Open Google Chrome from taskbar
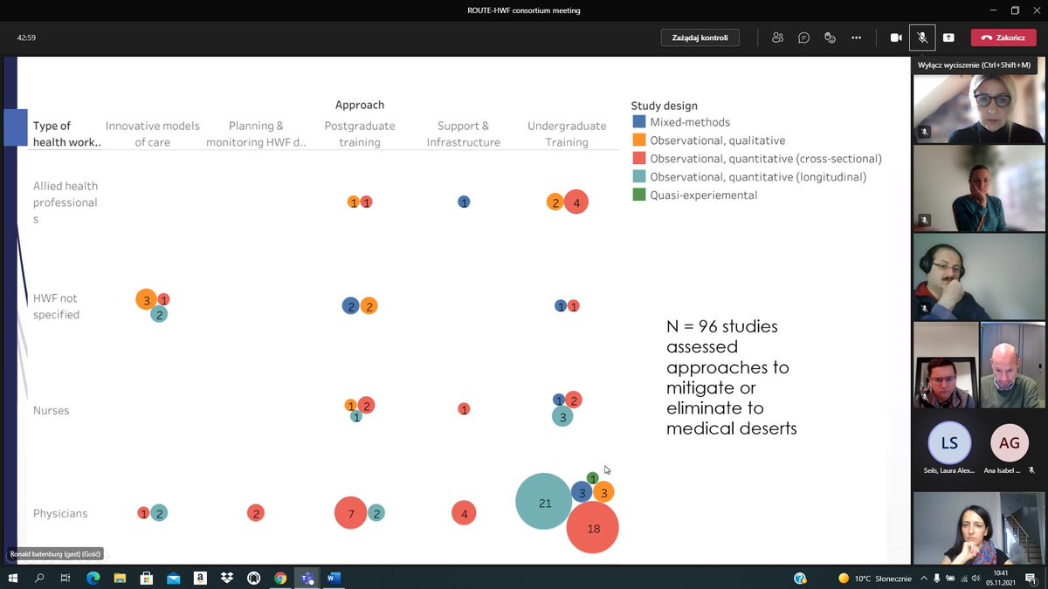Screen dimensions: 1048x589 (280, 578)
